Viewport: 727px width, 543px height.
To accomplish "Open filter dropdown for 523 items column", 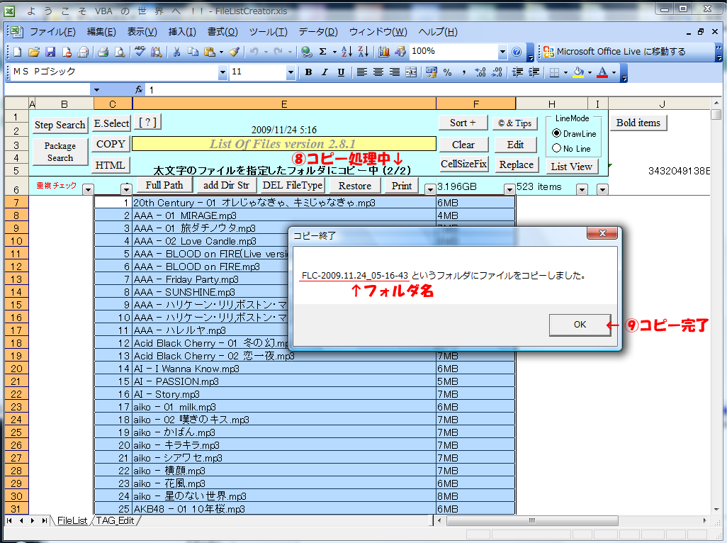I will pos(582,189).
